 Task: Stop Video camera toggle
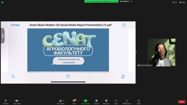pyautogui.click(x=17, y=102)
